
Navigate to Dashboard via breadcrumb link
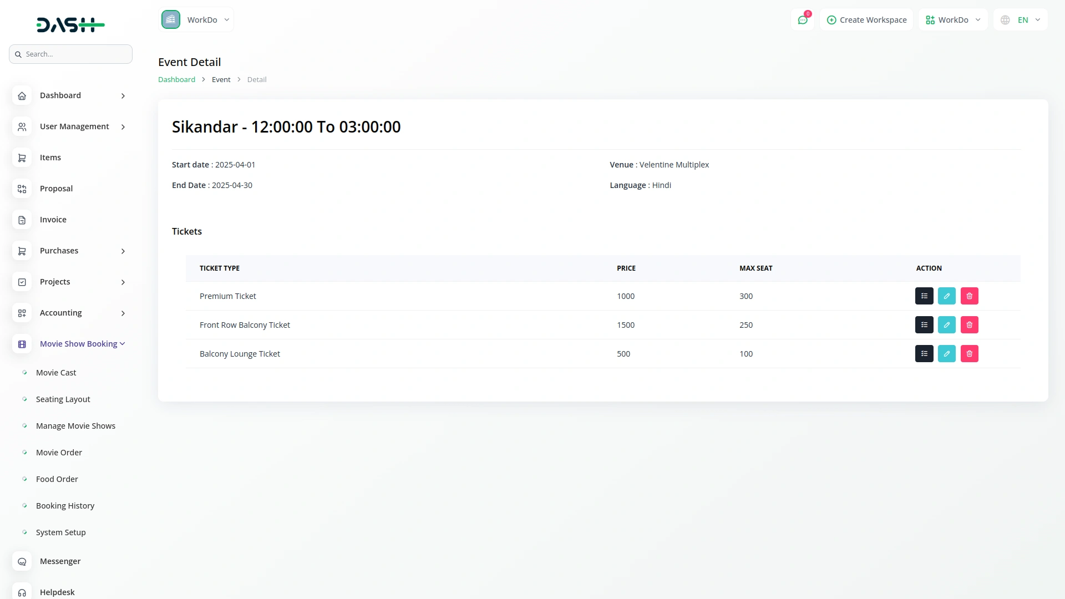176,79
